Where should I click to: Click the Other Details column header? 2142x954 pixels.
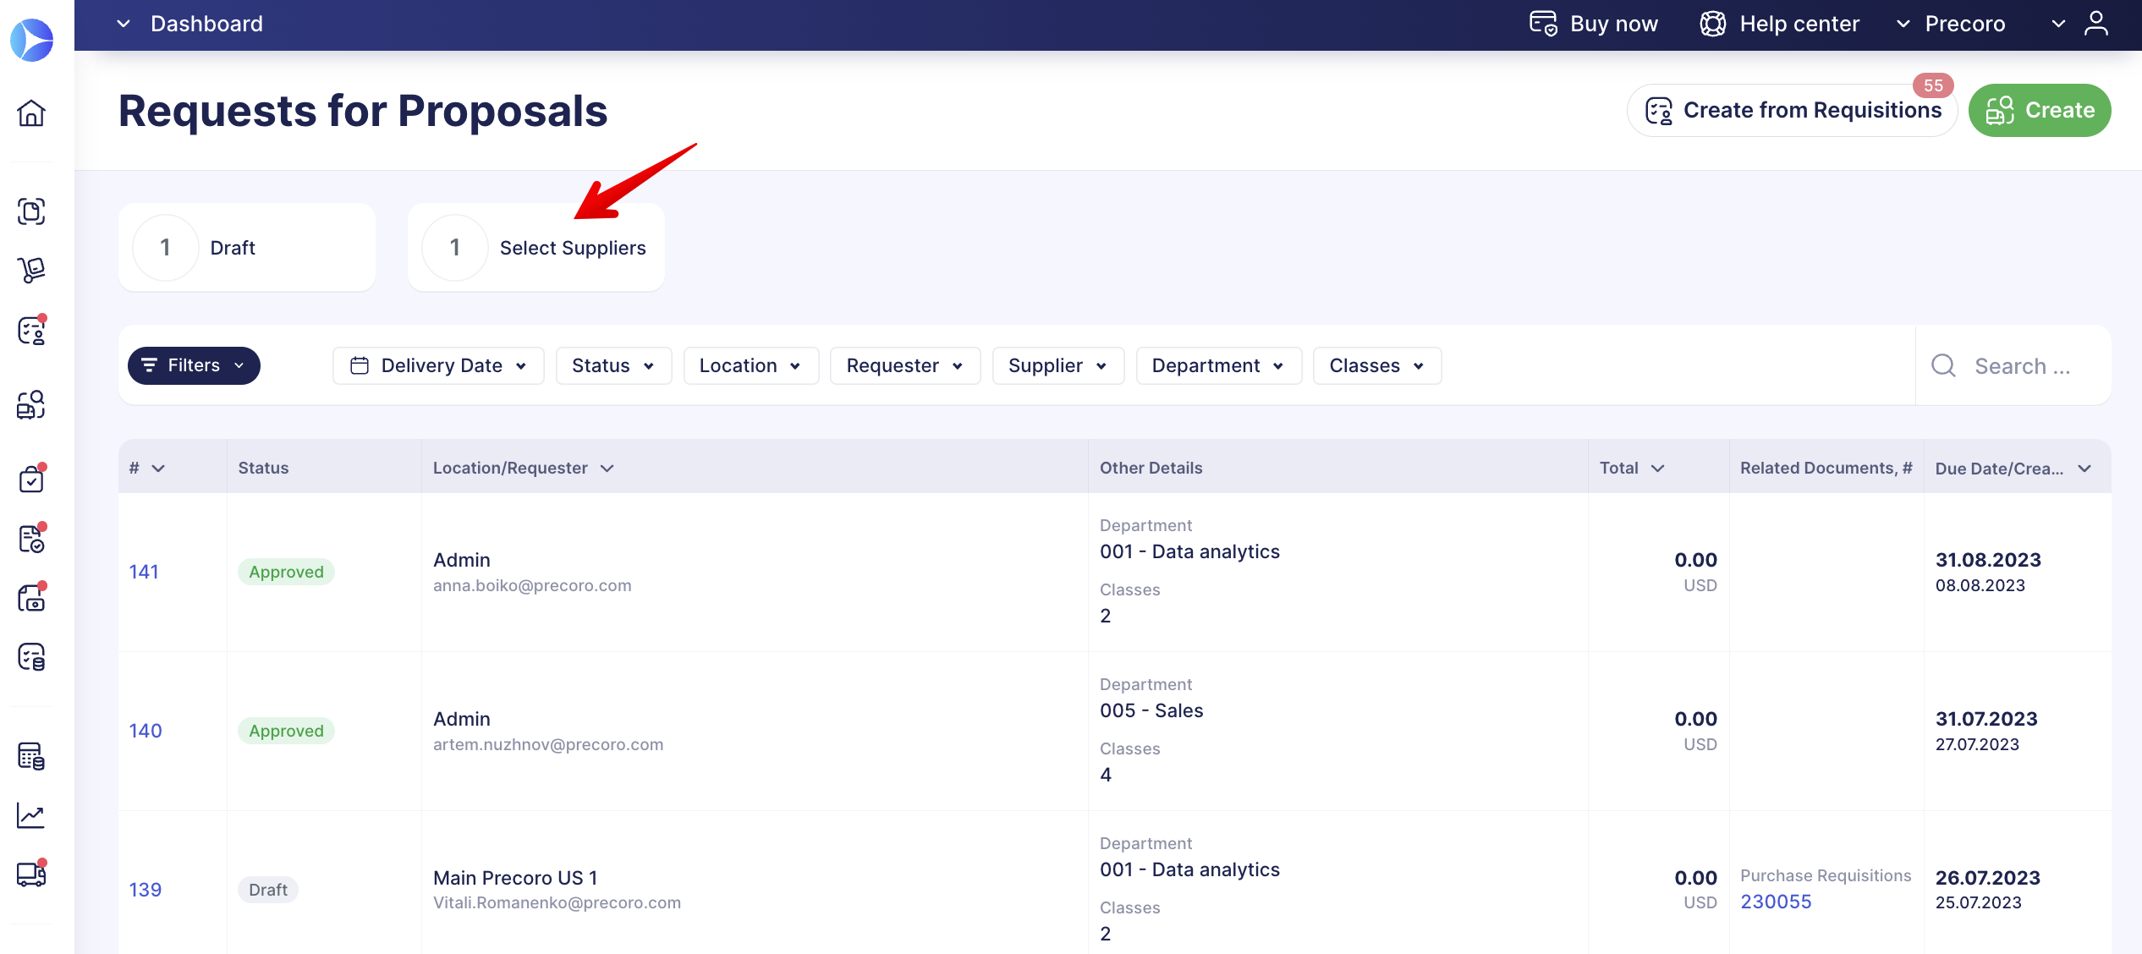(x=1151, y=468)
